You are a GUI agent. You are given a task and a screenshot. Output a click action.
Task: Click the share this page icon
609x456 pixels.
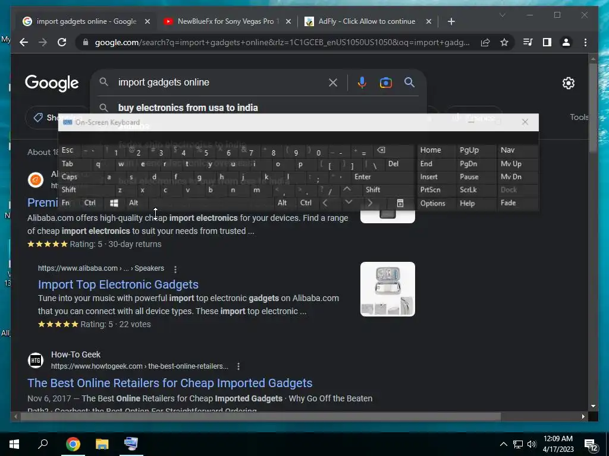pos(485,42)
